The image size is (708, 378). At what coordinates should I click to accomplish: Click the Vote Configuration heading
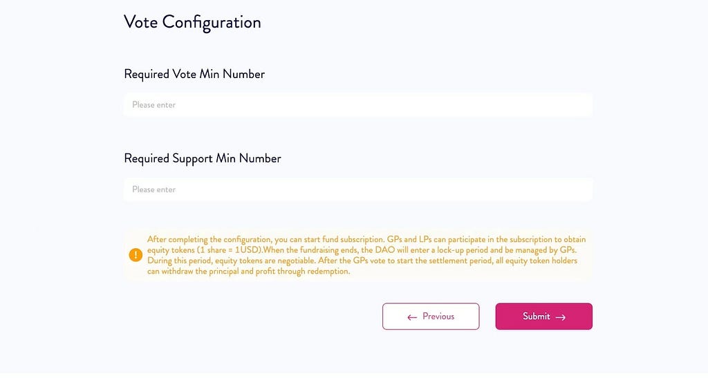tap(192, 22)
